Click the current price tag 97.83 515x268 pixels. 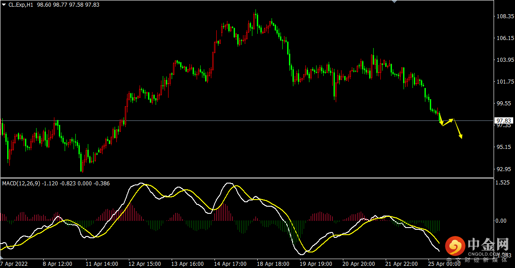click(x=503, y=120)
